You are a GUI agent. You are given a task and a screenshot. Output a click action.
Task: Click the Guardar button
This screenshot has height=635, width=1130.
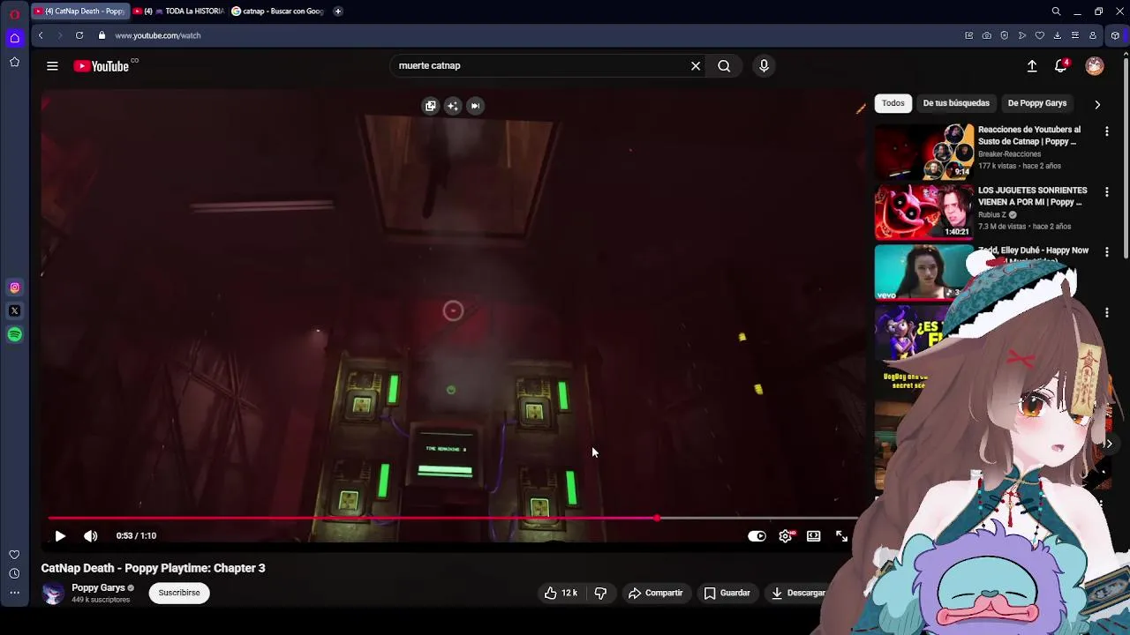pyautogui.click(x=727, y=594)
